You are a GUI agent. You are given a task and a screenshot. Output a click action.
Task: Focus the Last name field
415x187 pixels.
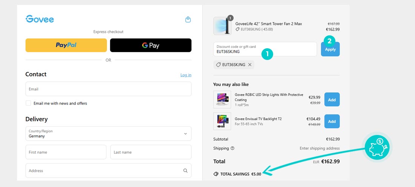(151, 152)
